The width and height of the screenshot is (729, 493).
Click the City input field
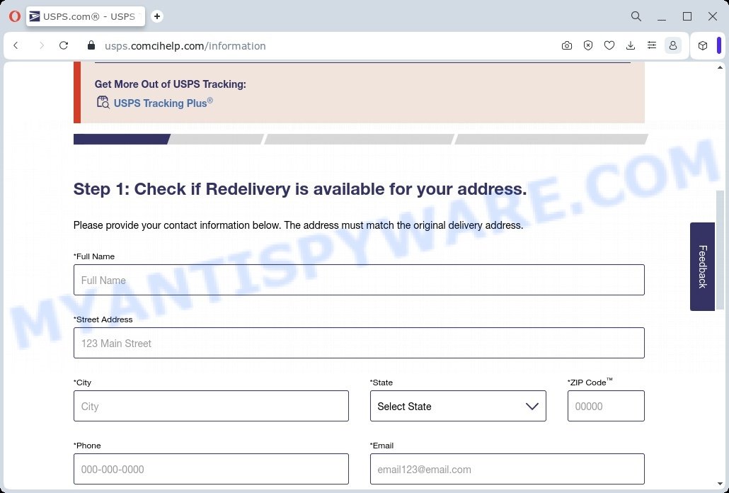(211, 406)
